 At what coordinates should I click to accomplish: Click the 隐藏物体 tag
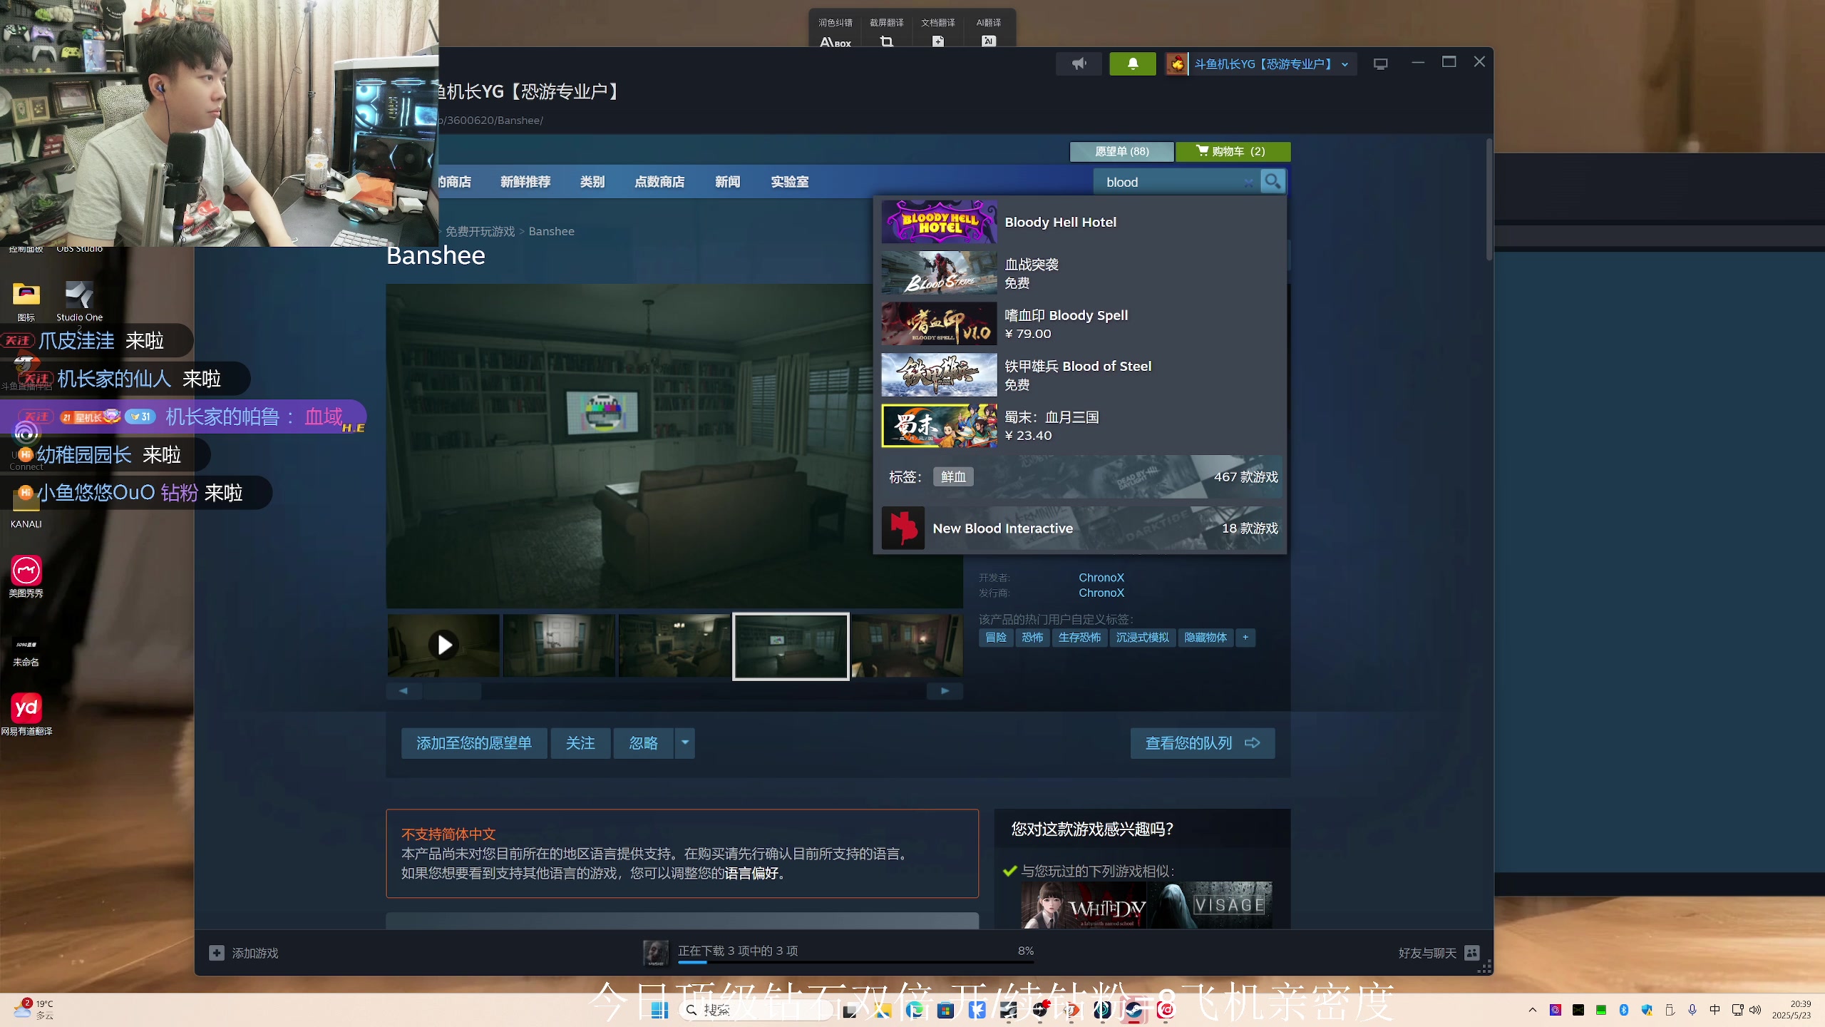1205,638
